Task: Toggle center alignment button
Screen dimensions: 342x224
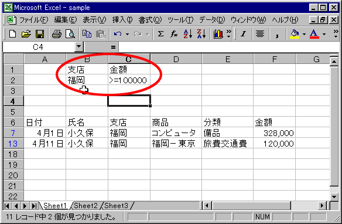Action: [260, 34]
